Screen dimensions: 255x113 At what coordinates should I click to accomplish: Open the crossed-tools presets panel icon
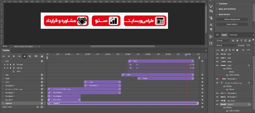pyautogui.click(x=211, y=36)
